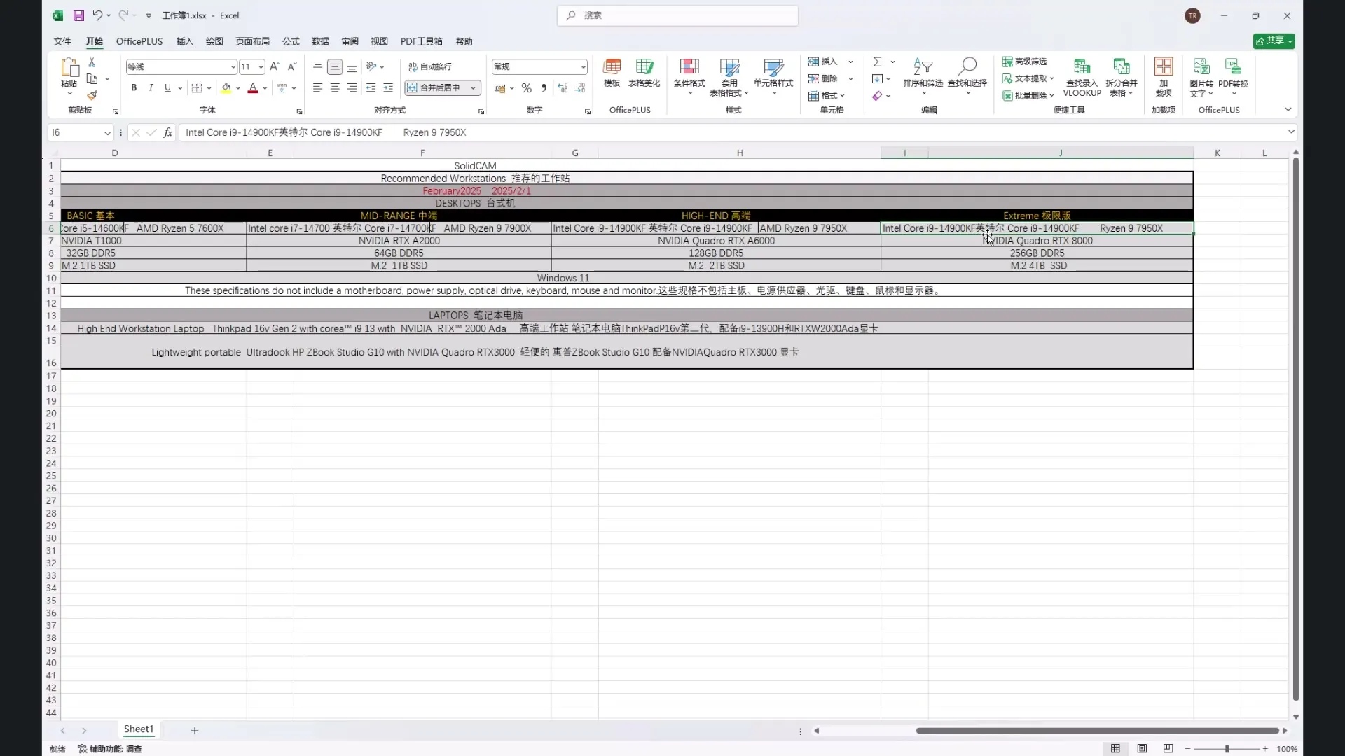Click the font color red A swatch
Screen dimensions: 1345x756
(253, 87)
